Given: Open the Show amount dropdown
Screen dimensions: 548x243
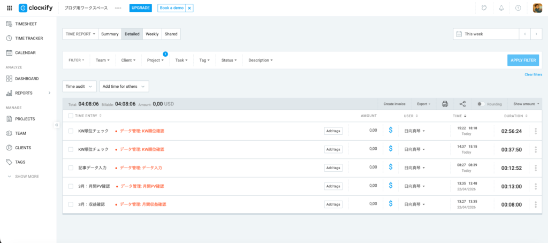Looking at the screenshot, I should 526,104.
